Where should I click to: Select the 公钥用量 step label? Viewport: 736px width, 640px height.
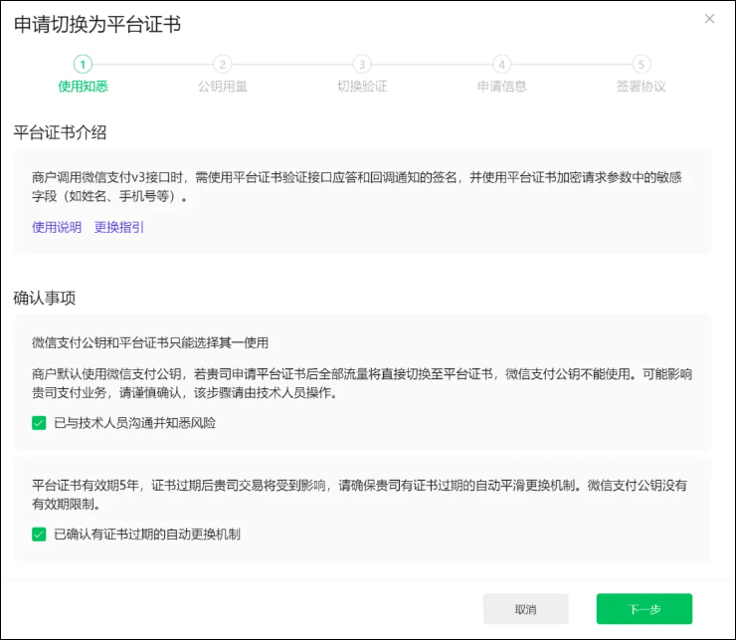222,87
